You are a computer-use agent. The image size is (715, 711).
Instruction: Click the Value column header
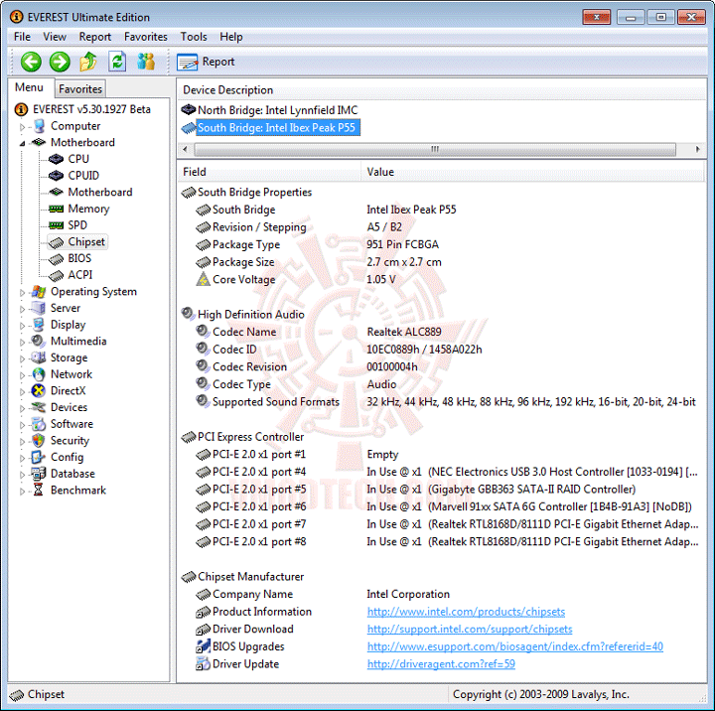533,172
